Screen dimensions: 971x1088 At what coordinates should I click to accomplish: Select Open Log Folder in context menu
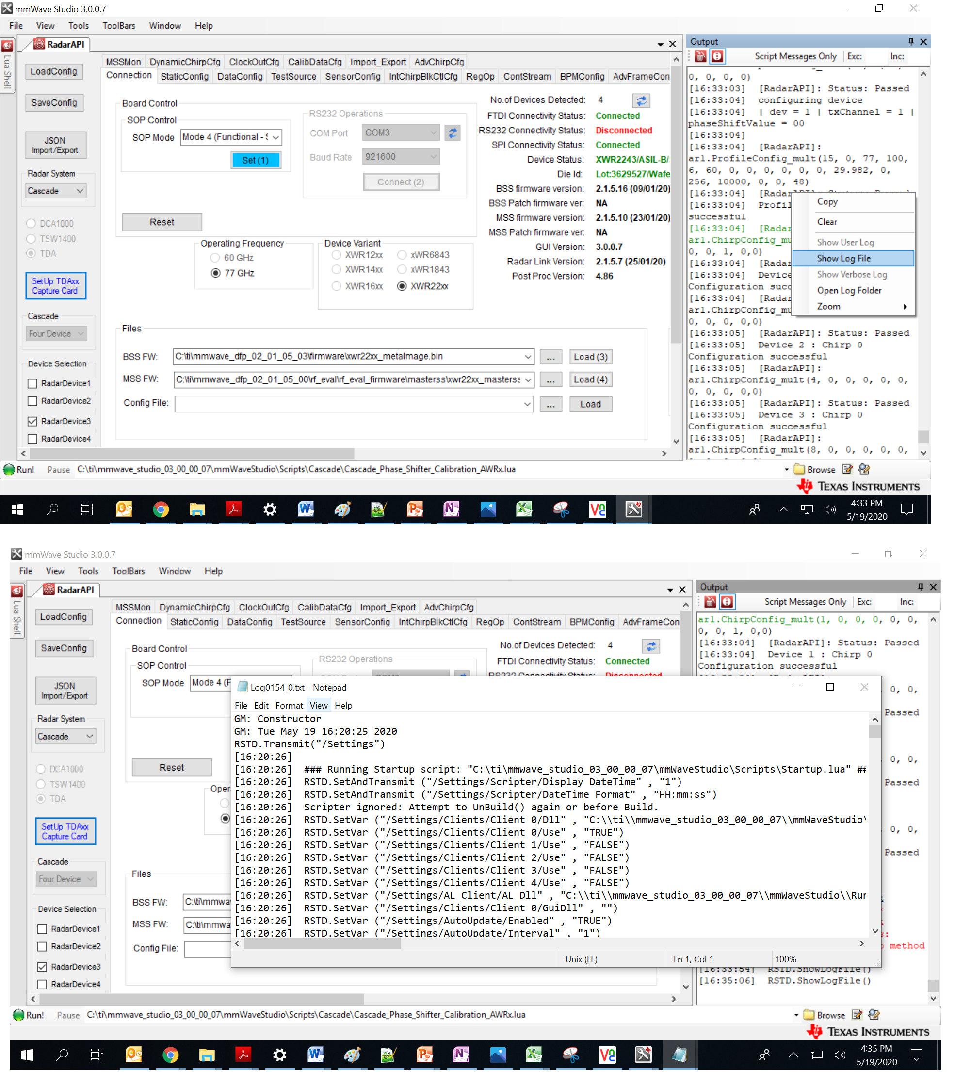tap(854, 290)
